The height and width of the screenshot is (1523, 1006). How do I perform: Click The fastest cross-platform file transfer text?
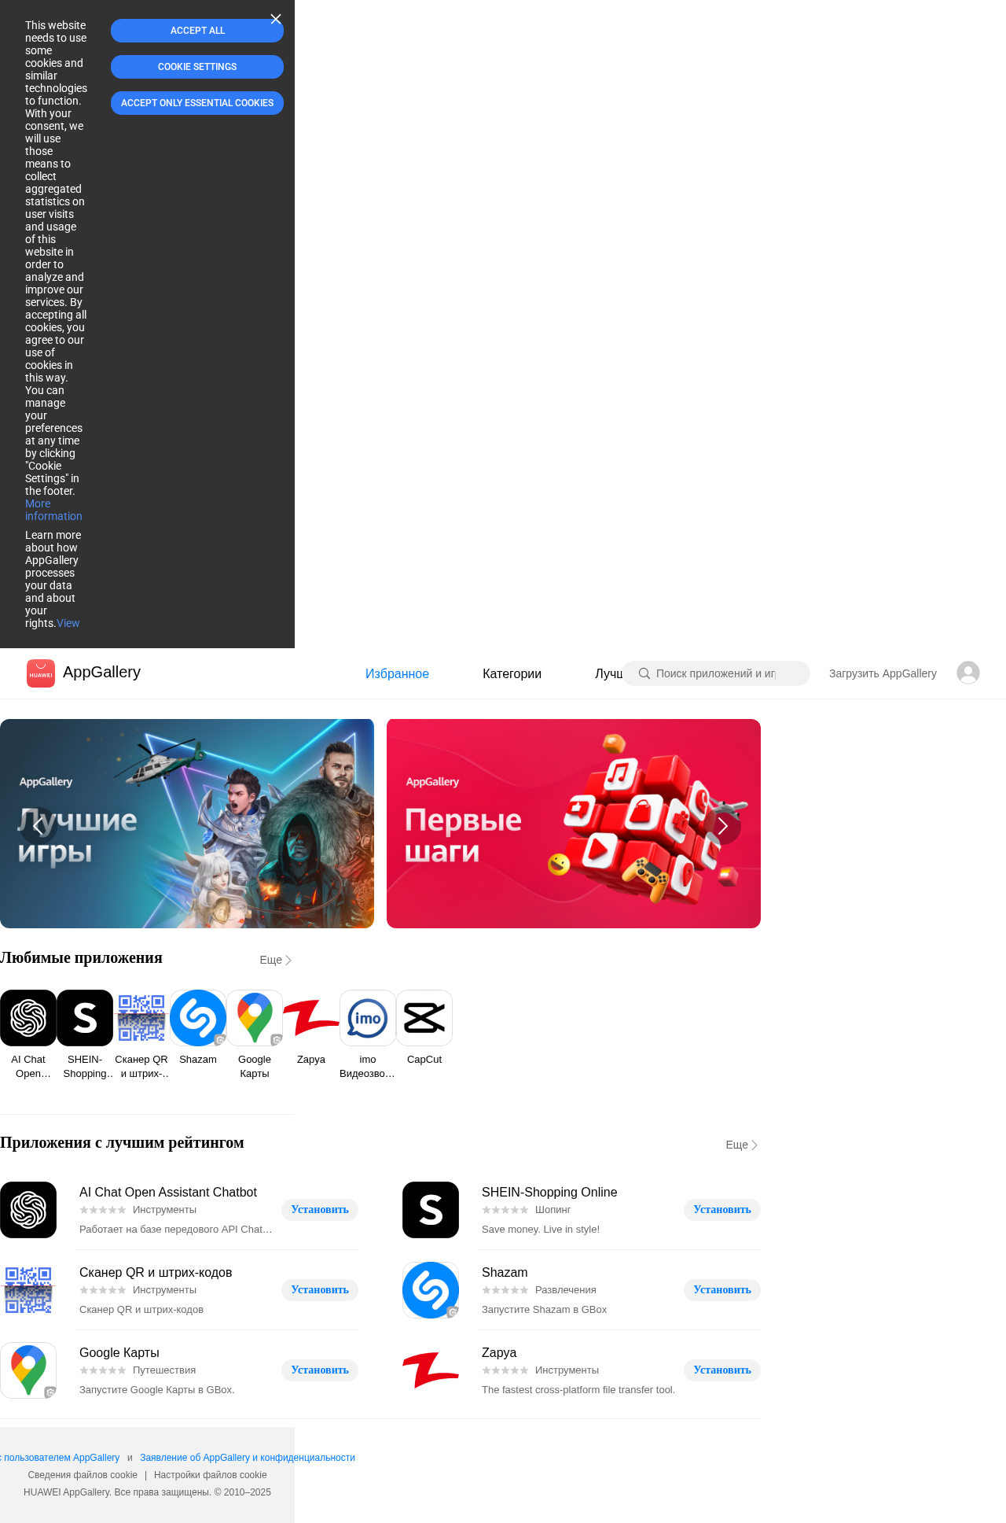[x=578, y=1390]
